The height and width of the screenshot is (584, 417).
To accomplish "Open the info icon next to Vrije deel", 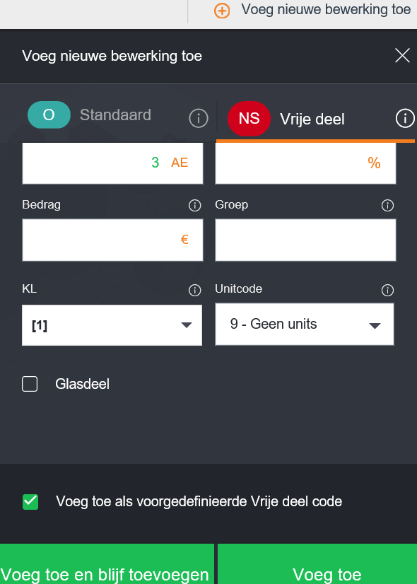I will pyautogui.click(x=405, y=118).
